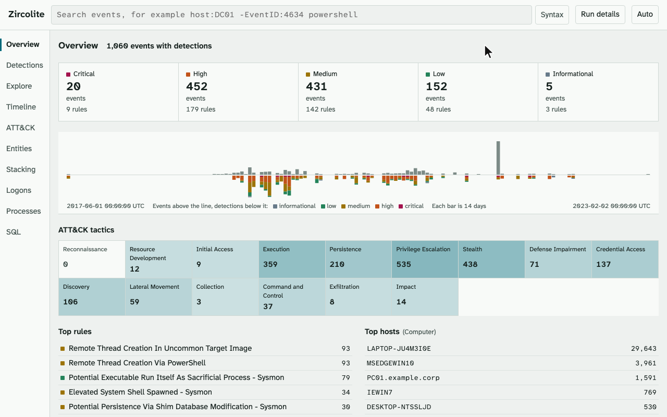The width and height of the screenshot is (667, 417).
Task: Click the Resource Development tile
Action: 158,259
